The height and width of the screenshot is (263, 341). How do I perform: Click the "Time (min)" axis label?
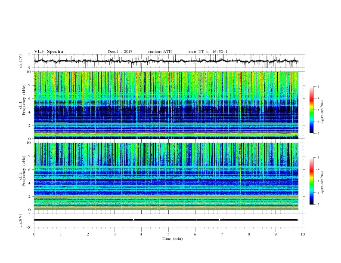(172, 239)
